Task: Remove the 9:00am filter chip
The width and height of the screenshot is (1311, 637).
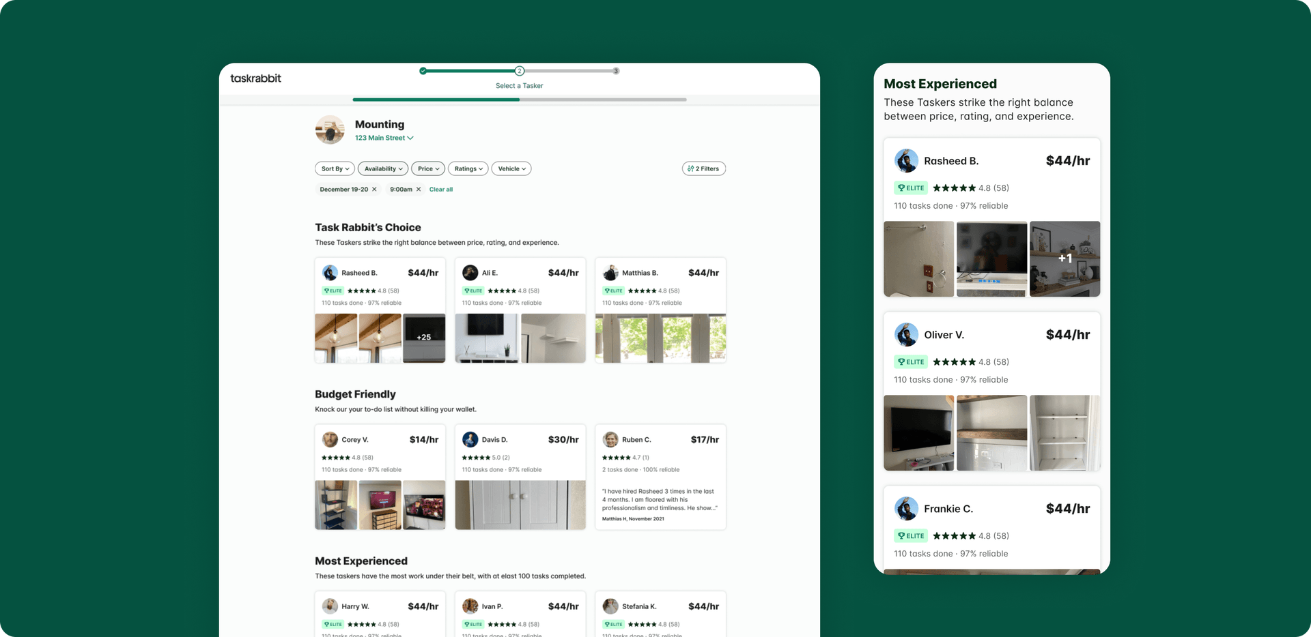Action: pyautogui.click(x=419, y=190)
